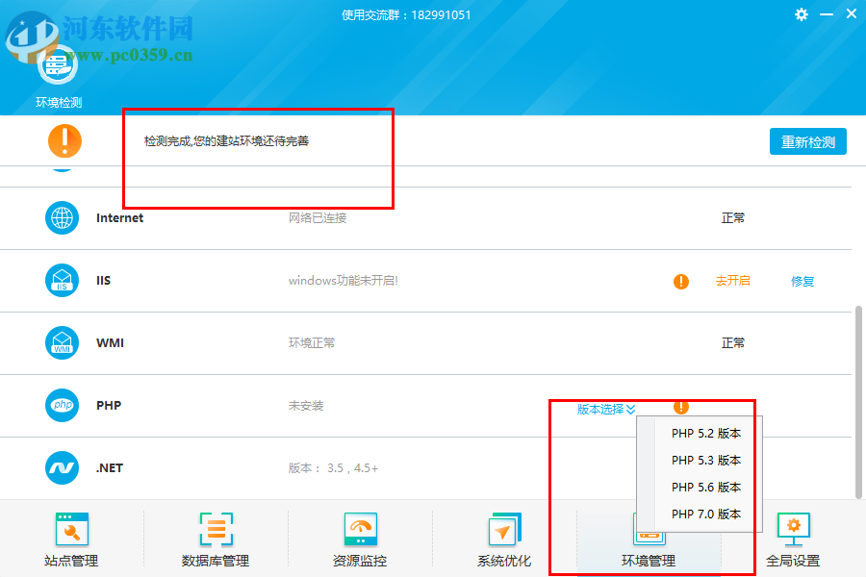
Task: Click 正常 status in WMI row
Action: pyautogui.click(x=733, y=343)
